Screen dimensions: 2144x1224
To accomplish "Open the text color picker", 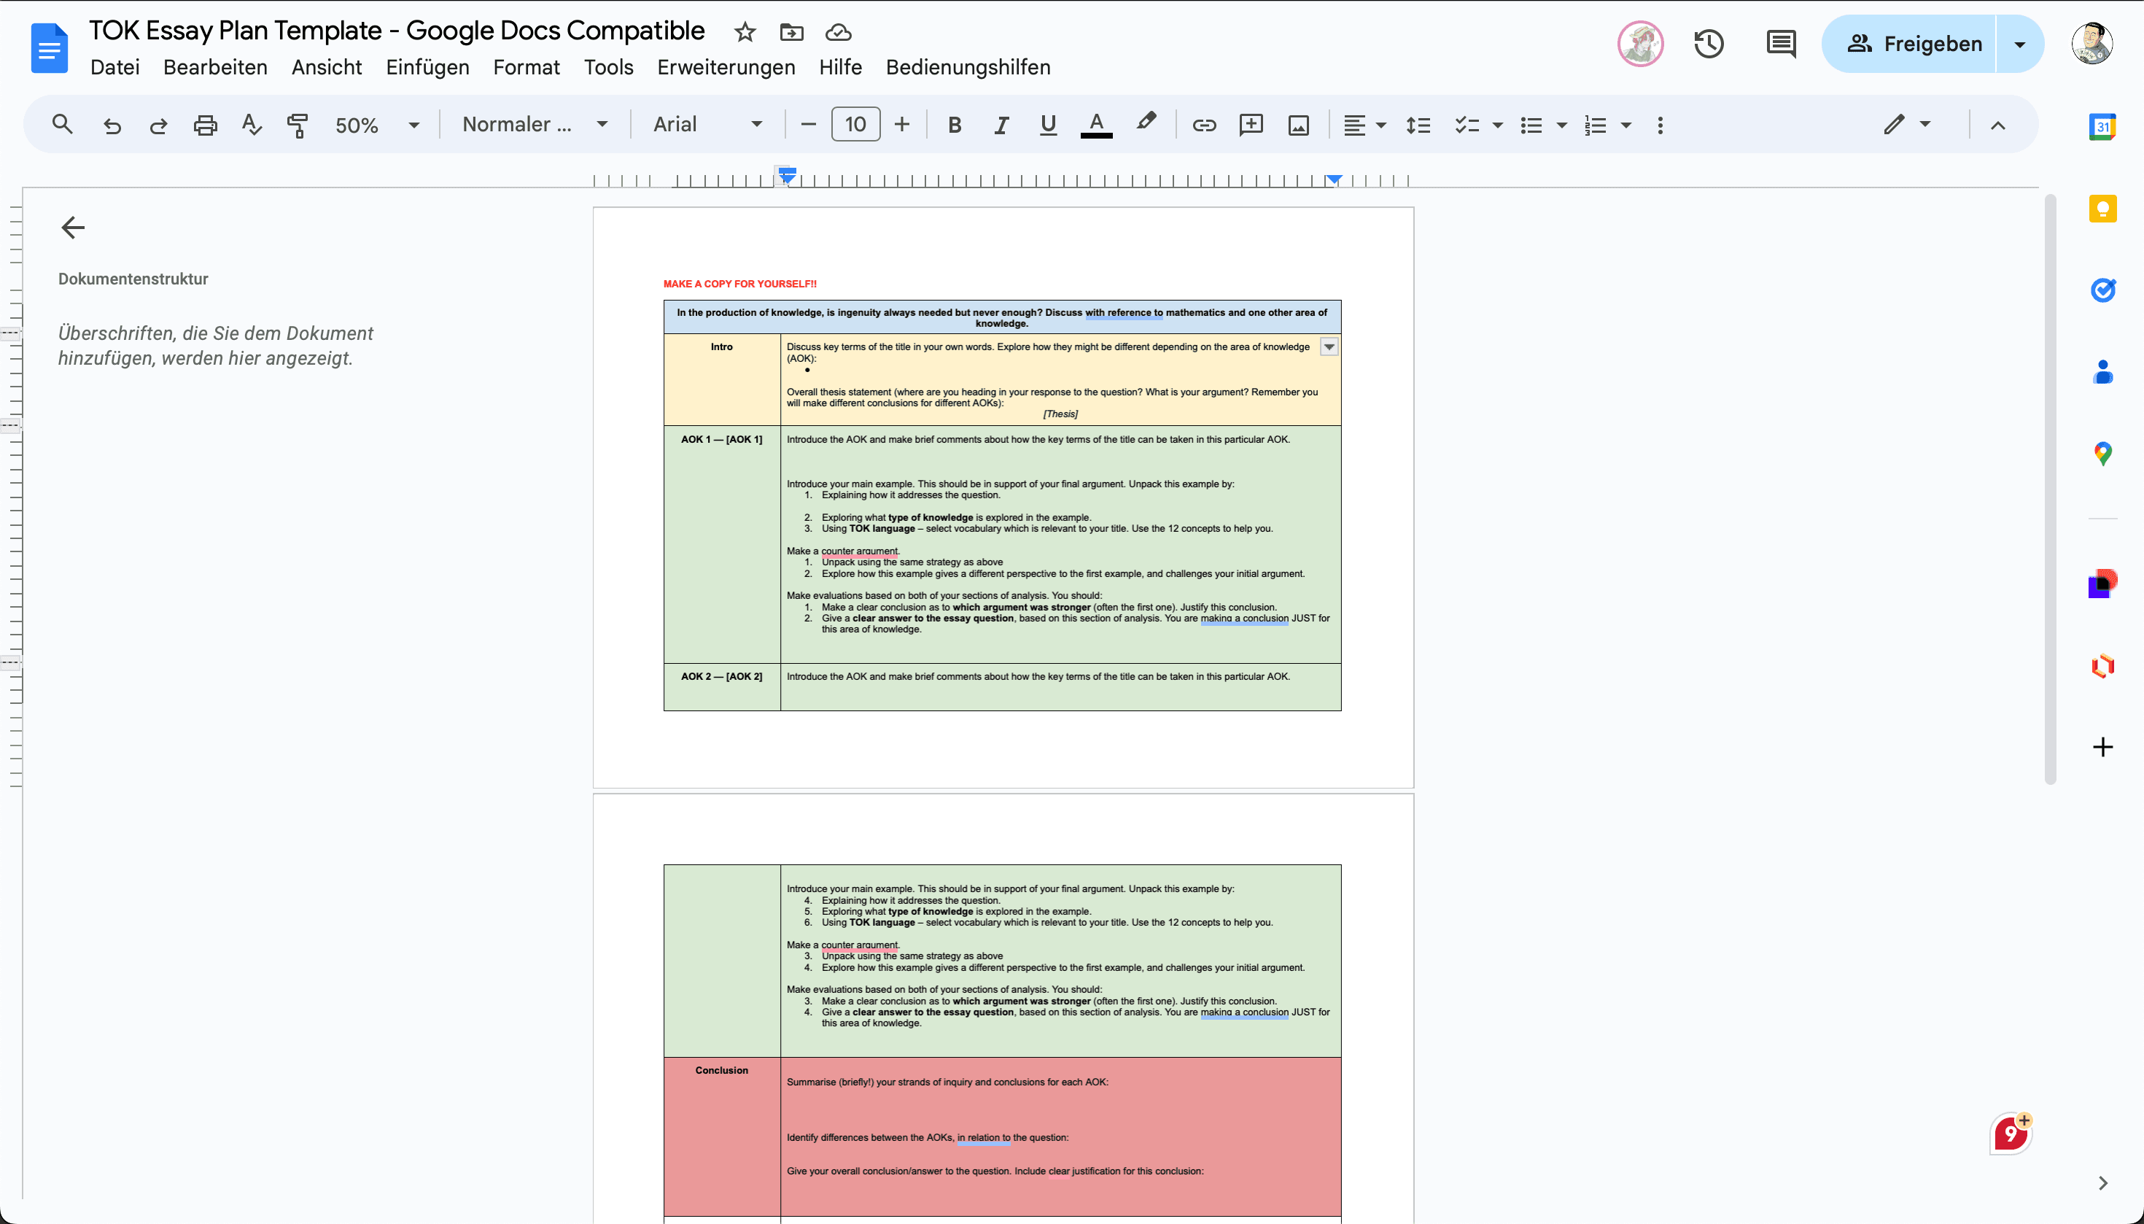I will click(1096, 125).
